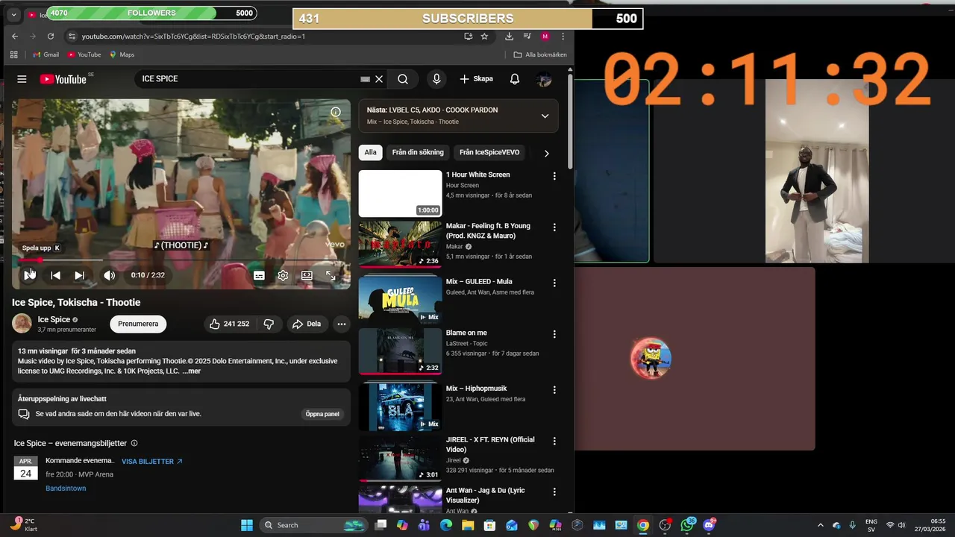Enter fullscreen mode on the video
The image size is (955, 537).
[x=331, y=275]
